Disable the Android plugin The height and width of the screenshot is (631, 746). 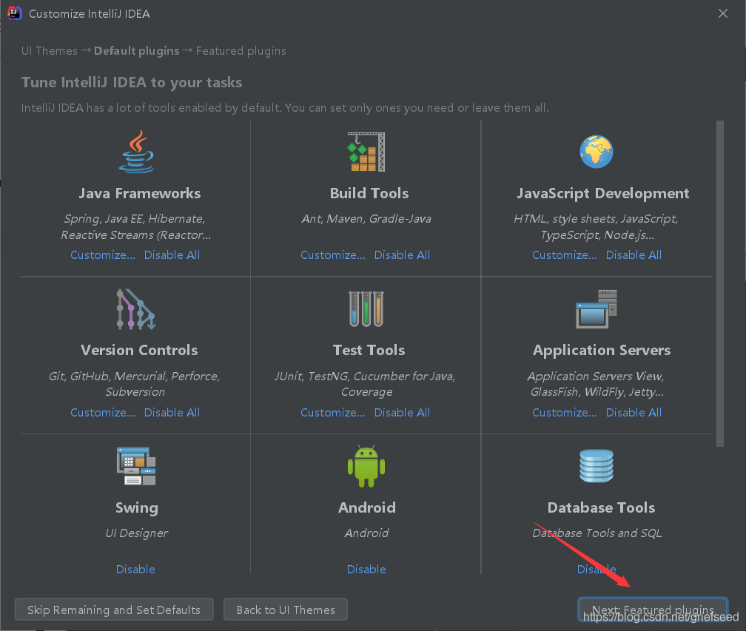tap(366, 569)
